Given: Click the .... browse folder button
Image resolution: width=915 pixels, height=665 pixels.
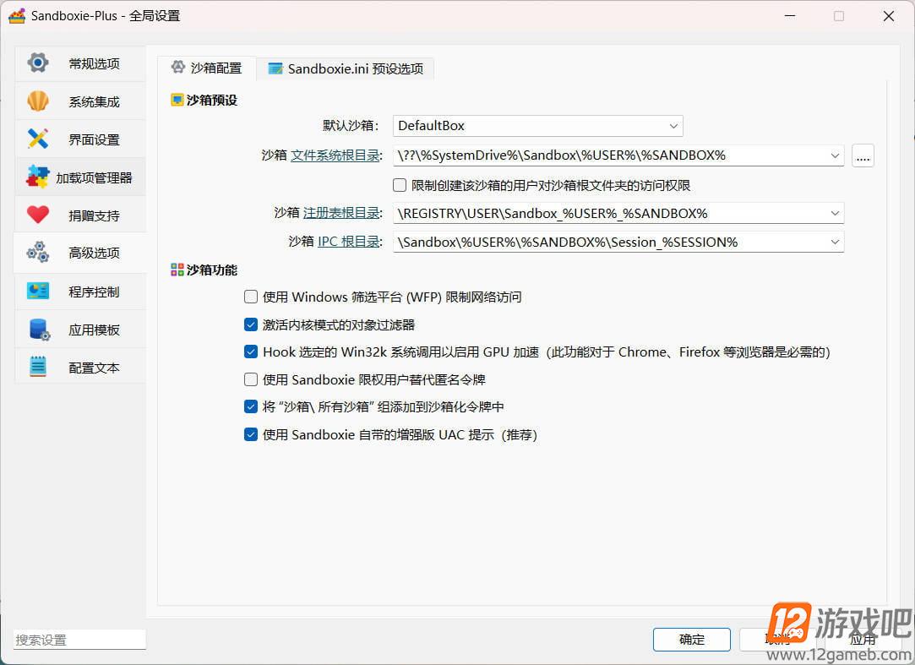Looking at the screenshot, I should click(x=863, y=155).
